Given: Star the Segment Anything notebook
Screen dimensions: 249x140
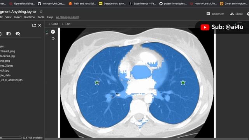Looking at the screenshot, I should point(41,12).
